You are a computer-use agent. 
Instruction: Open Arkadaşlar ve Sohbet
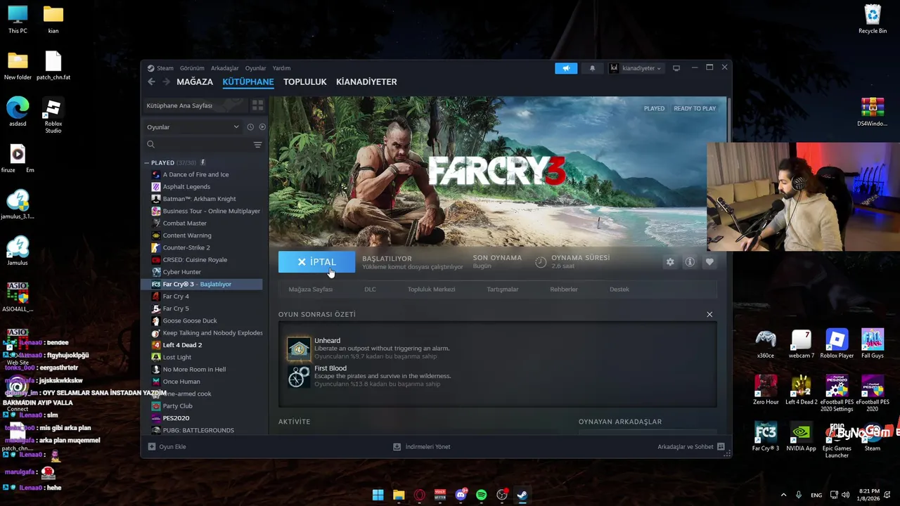click(691, 446)
